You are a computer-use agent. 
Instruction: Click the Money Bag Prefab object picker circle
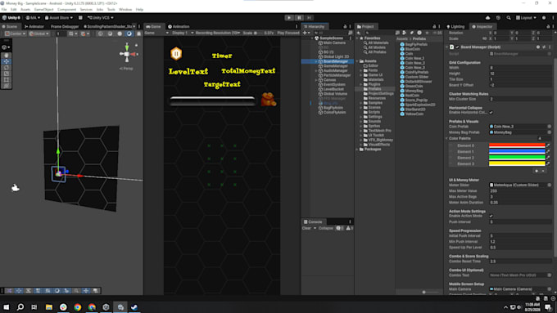[x=549, y=132]
